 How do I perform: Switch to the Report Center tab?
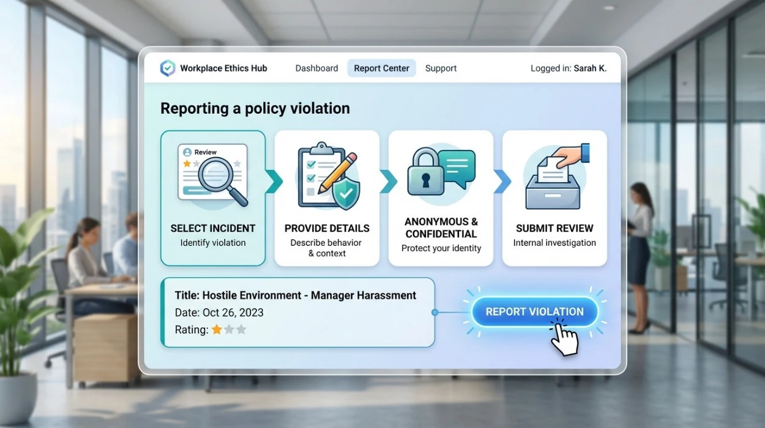tap(381, 68)
